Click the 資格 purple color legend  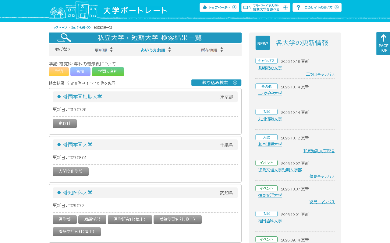[x=80, y=72]
